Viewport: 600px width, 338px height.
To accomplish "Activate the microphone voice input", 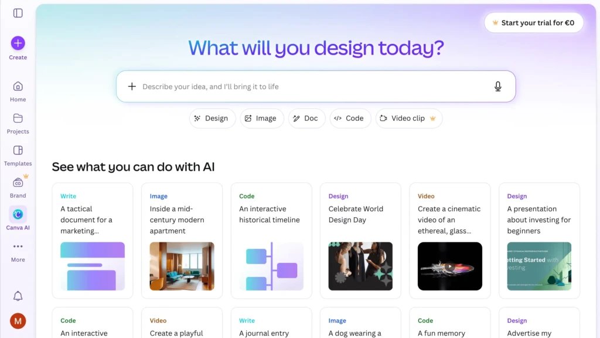I will (498, 87).
